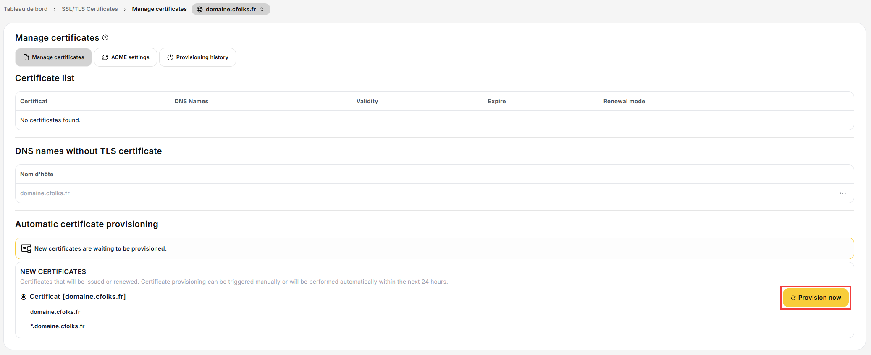This screenshot has width=871, height=355.
Task: Click the globe icon in the domain selector
Action: pyautogui.click(x=200, y=9)
